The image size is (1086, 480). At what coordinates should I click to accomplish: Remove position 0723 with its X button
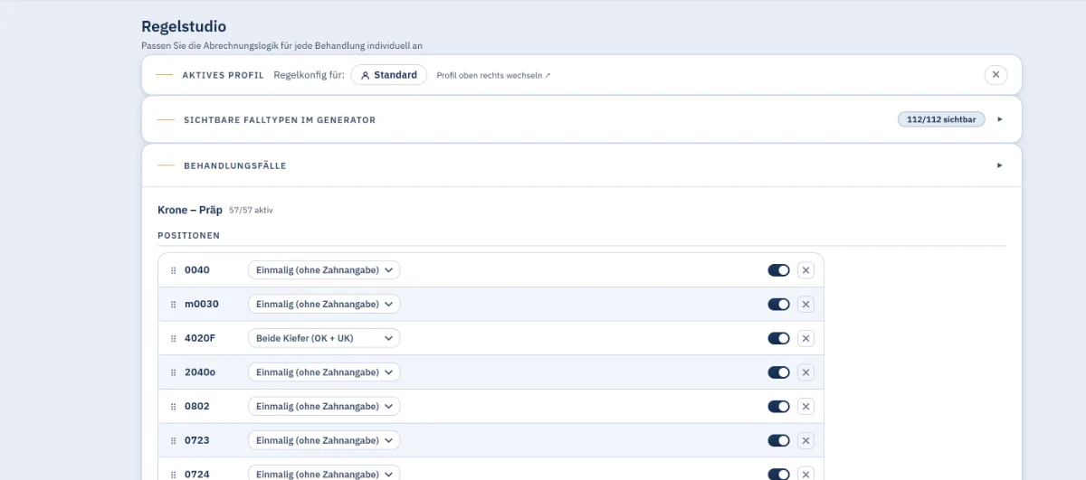(x=805, y=441)
